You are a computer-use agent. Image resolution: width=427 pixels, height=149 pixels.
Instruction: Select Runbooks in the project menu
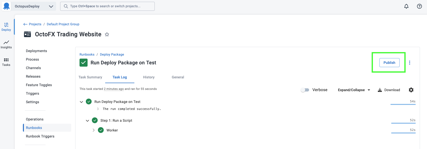pyautogui.click(x=47, y=128)
